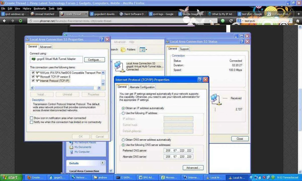Open Networ... taskbar button
Image resolution: width=302 pixels, height=181 pixels.
tap(80, 177)
